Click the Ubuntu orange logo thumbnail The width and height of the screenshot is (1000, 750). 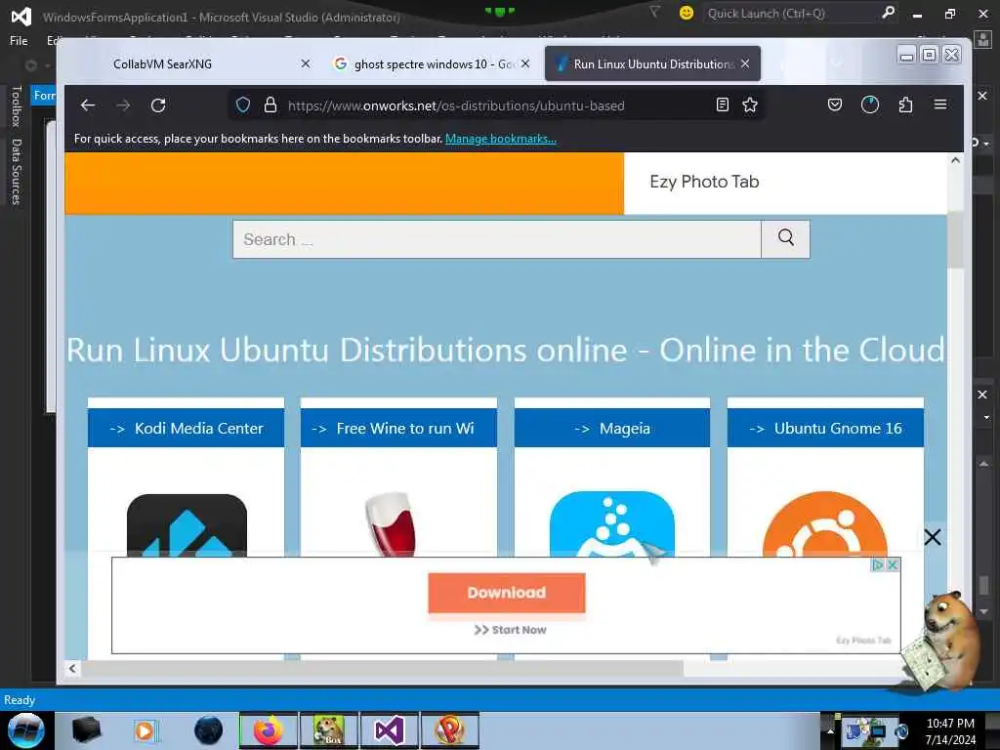tap(825, 523)
